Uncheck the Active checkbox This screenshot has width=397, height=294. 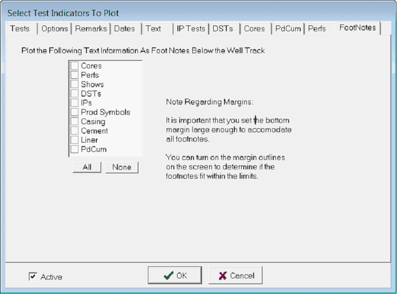point(33,277)
